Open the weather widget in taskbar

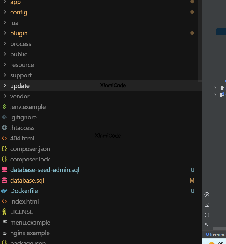pos(217,242)
